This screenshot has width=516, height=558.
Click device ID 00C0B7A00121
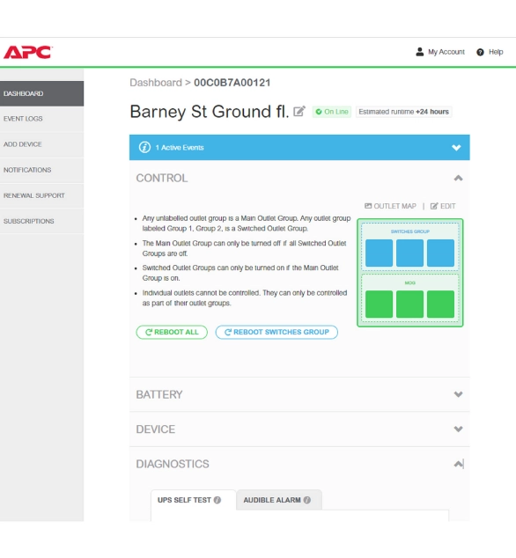click(x=232, y=83)
